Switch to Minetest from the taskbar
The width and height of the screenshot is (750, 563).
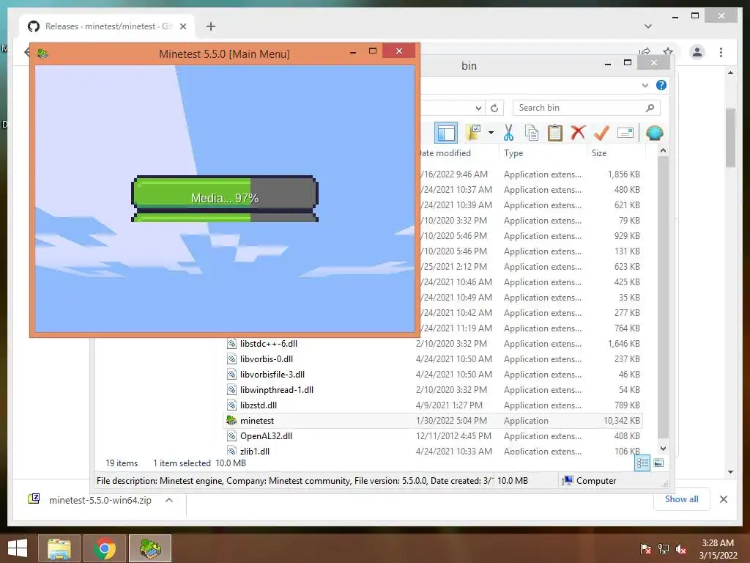pos(150,548)
